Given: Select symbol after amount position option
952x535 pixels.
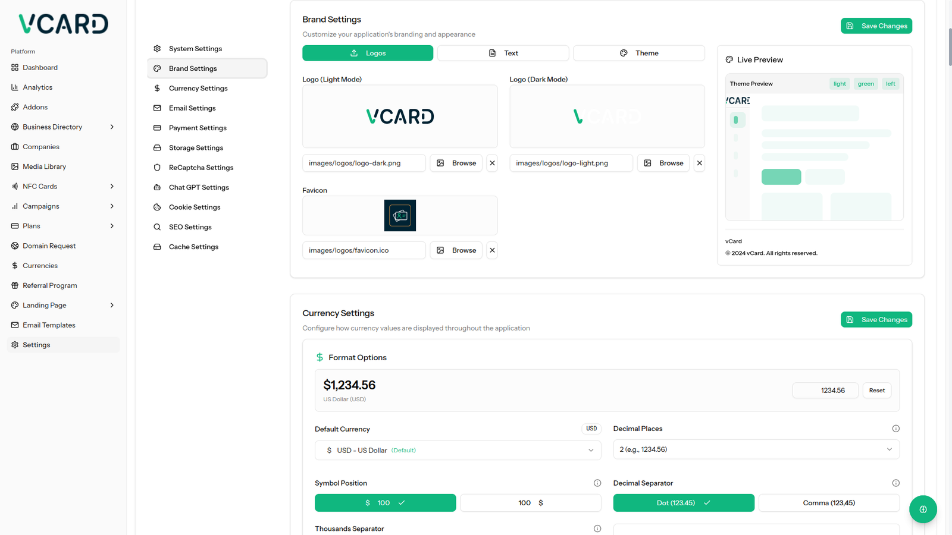Looking at the screenshot, I should (x=530, y=503).
